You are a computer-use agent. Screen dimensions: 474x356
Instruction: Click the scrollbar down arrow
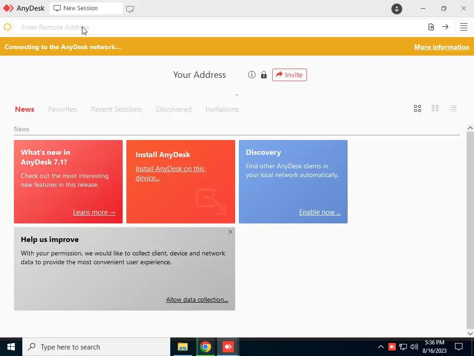(x=470, y=333)
